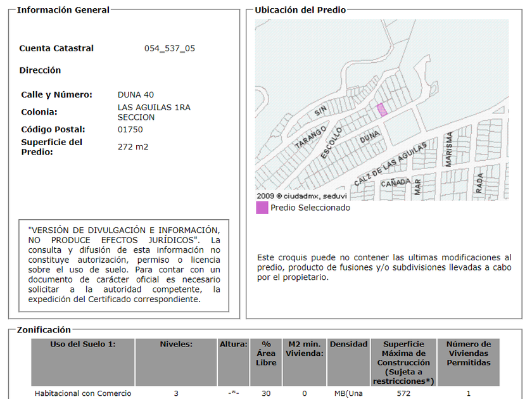Click the Zonificación section title
Viewport: 532px width, 399px height.
(x=44, y=330)
